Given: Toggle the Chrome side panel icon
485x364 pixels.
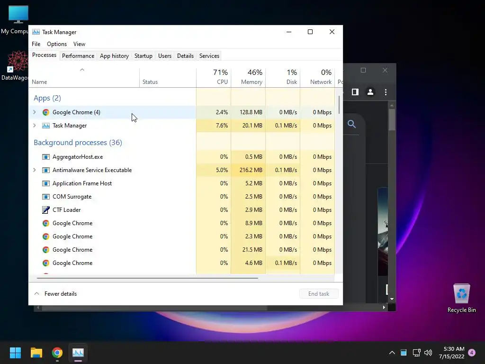Looking at the screenshot, I should [x=355, y=92].
